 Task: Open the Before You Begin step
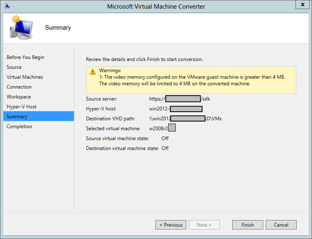[x=25, y=57]
